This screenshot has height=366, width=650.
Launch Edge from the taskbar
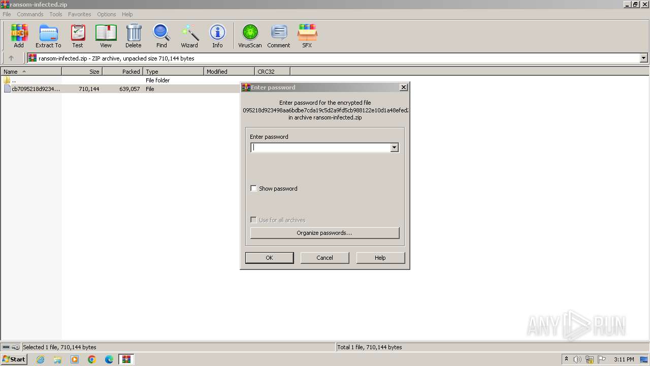tap(109, 359)
